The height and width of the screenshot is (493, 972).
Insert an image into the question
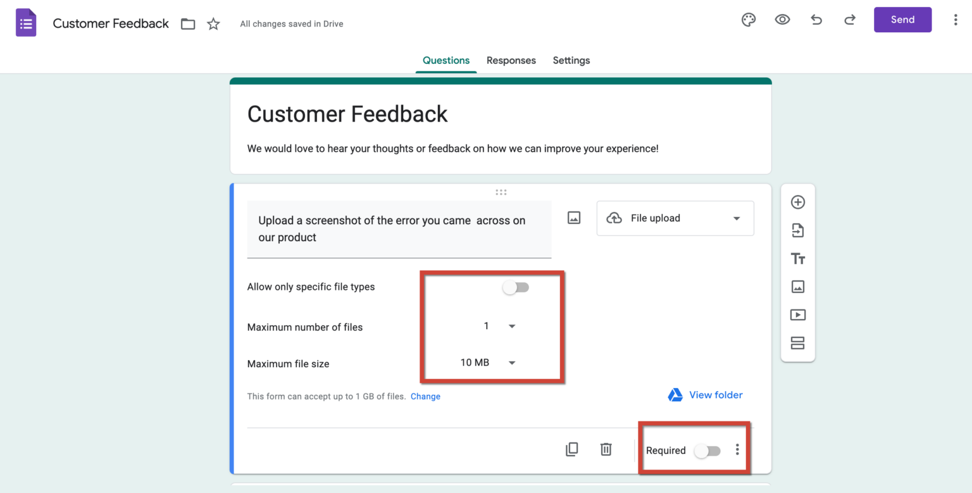click(x=573, y=218)
